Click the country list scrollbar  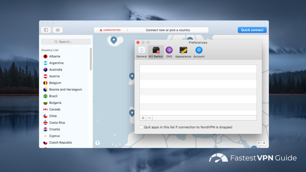point(91,59)
